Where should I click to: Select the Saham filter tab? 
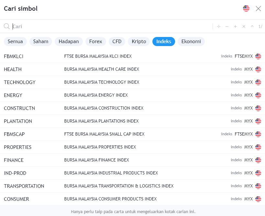tap(41, 42)
